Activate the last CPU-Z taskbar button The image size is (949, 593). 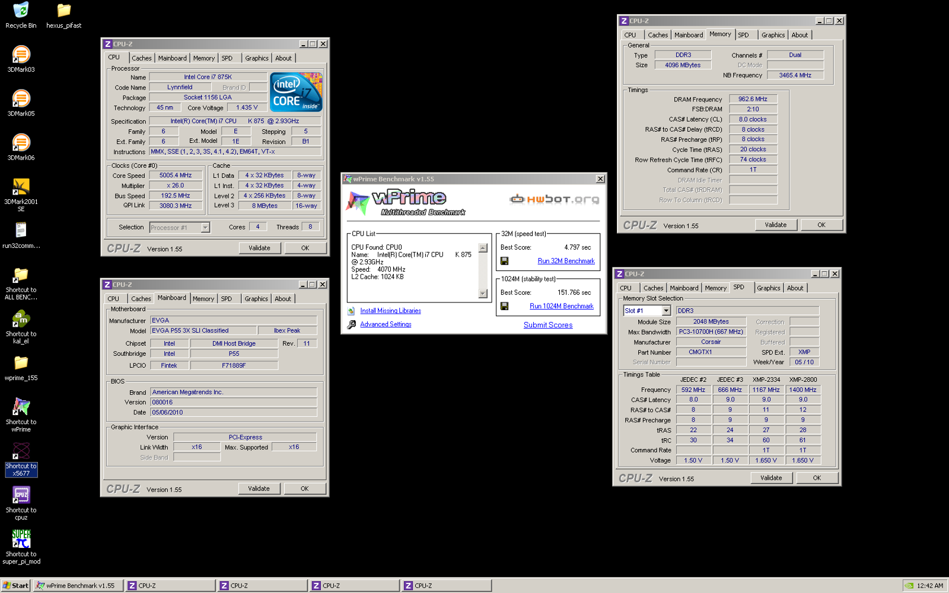pyautogui.click(x=447, y=586)
